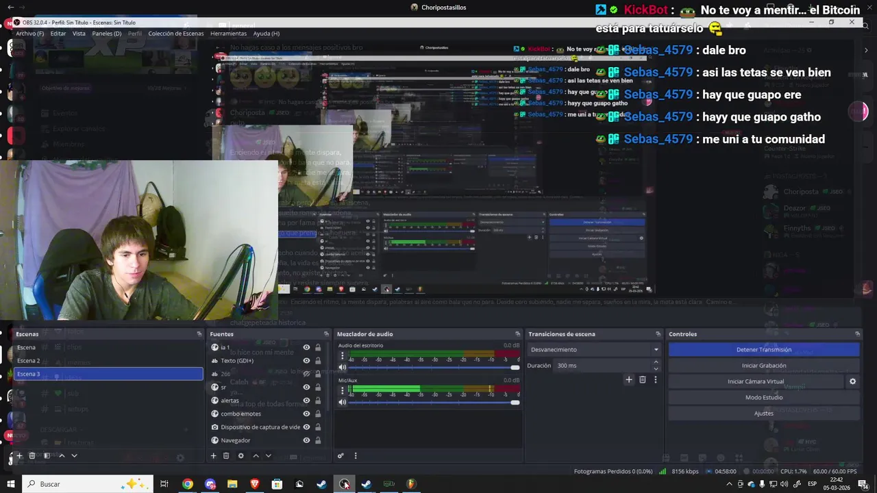Open source properties gear in Fuentes toolbar
Viewport: 877px width, 493px height.
[240, 455]
